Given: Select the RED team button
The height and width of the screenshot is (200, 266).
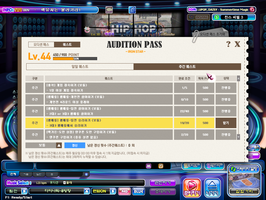Looking at the screenshot, I should (x=124, y=191).
